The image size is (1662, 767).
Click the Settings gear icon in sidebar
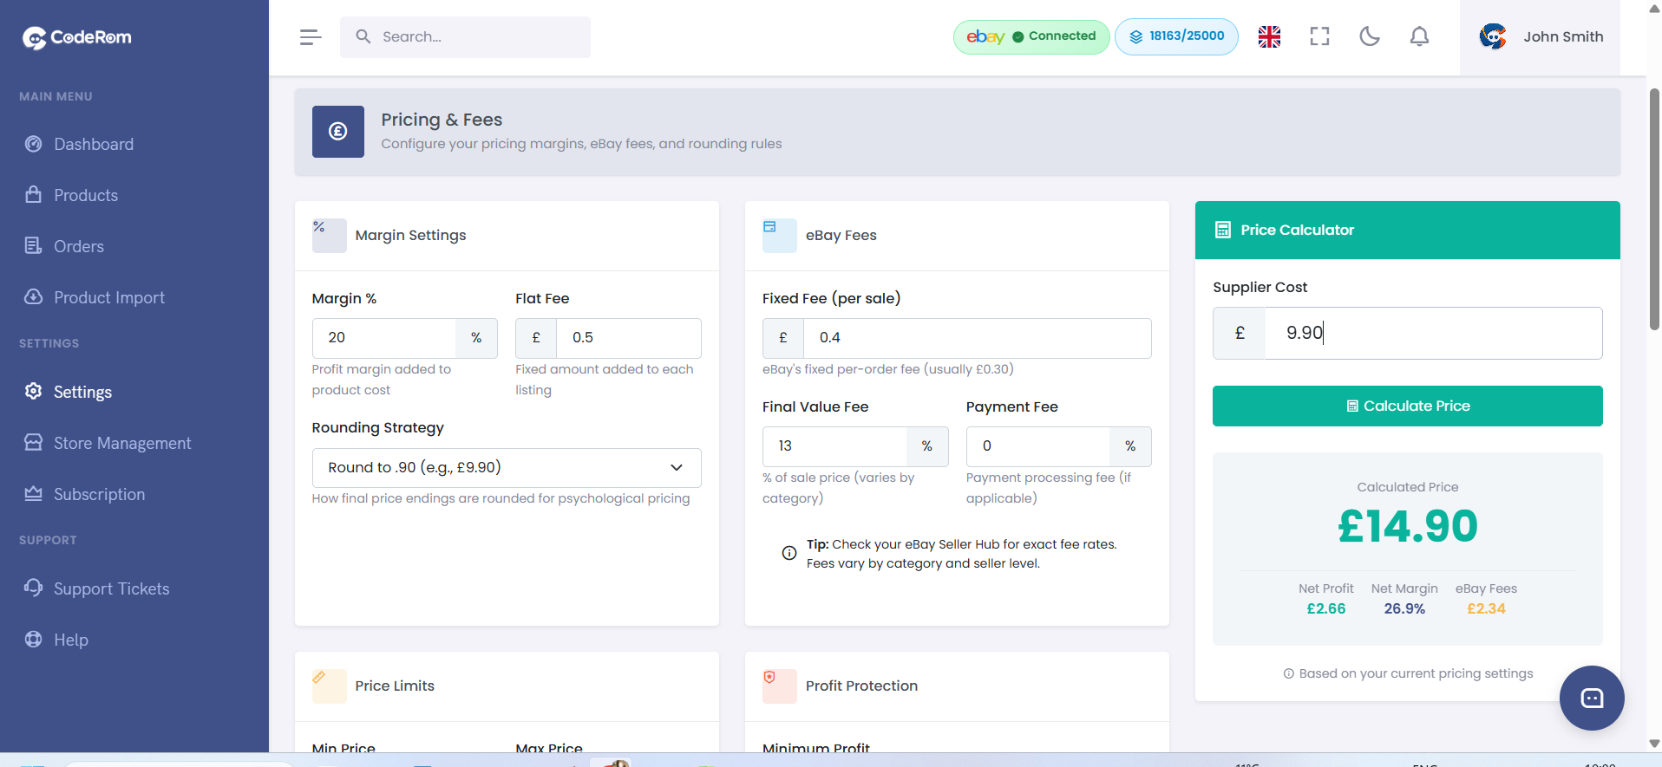tap(34, 391)
